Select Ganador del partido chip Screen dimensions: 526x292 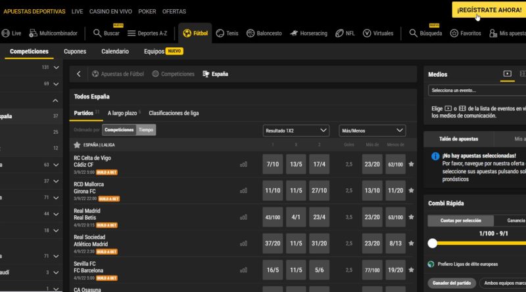452,283
